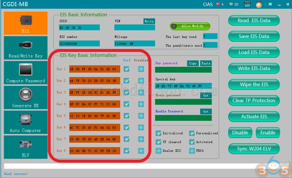Click the Enable Password field

pos(183,118)
